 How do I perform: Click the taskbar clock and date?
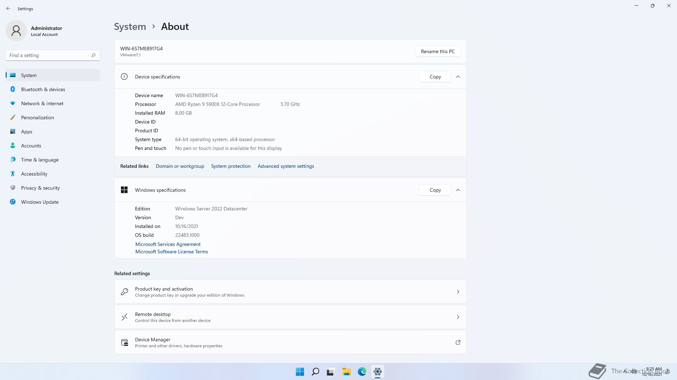(x=653, y=372)
